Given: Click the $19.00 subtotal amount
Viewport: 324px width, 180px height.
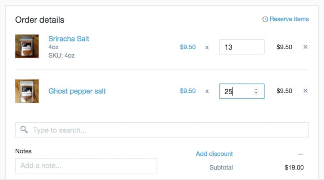Looking at the screenshot, I should (294, 167).
